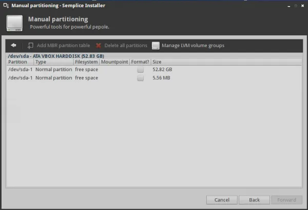
Task: Toggle Format checkbox for 52.82 GB row
Action: point(140,70)
